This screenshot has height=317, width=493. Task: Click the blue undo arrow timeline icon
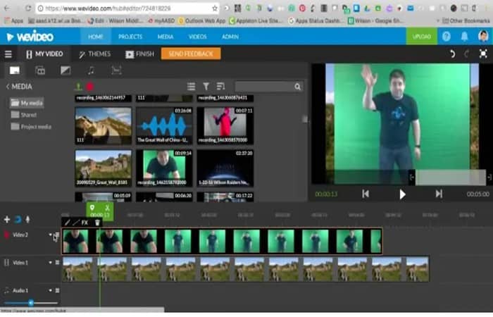pos(18,219)
